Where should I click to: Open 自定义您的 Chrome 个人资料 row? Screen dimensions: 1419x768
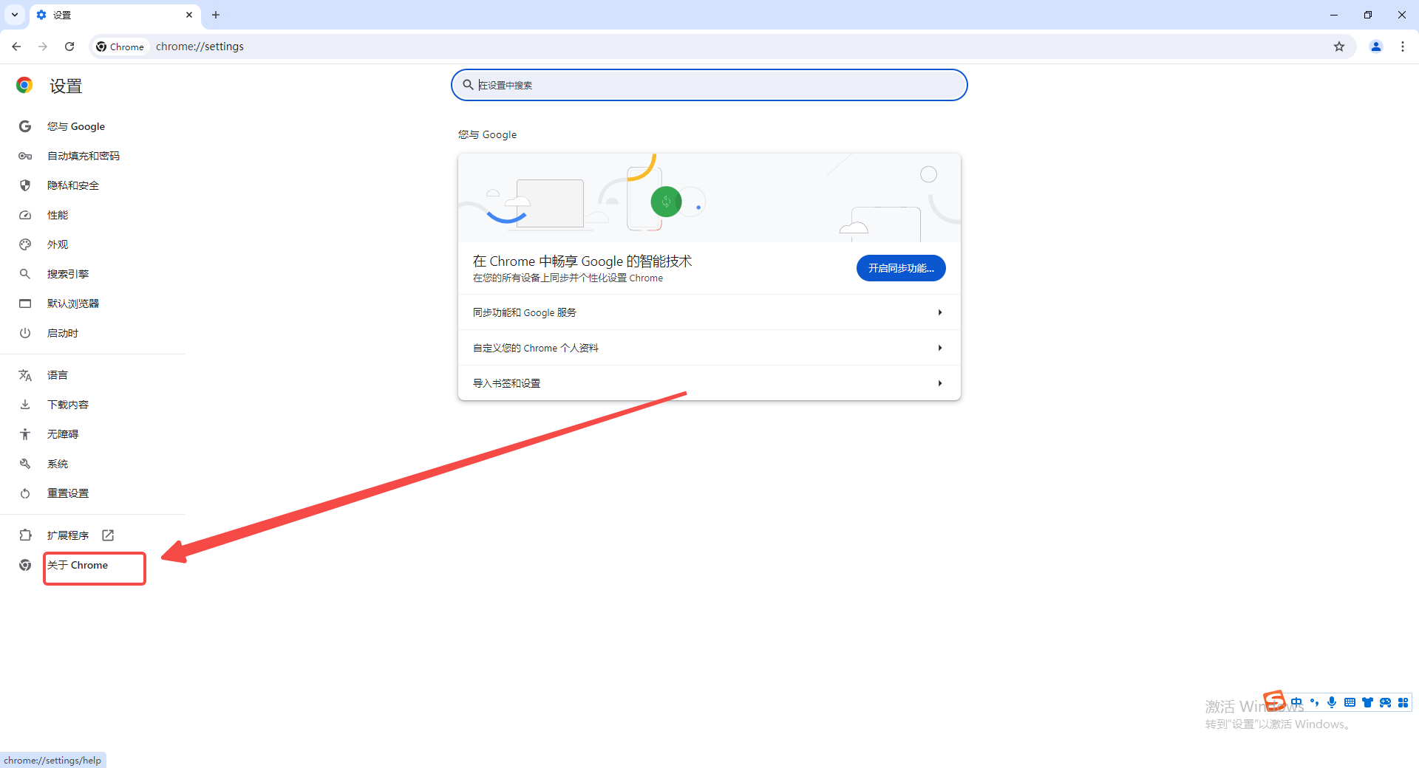(709, 348)
